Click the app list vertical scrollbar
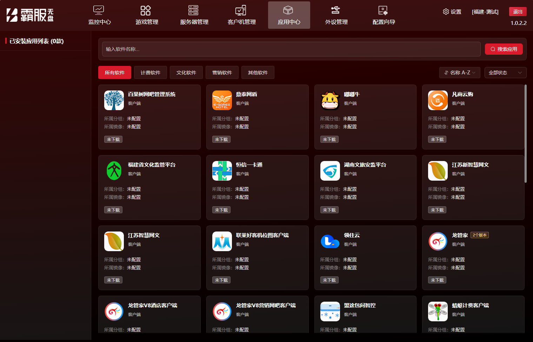Image resolution: width=533 pixels, height=342 pixels. (x=526, y=133)
